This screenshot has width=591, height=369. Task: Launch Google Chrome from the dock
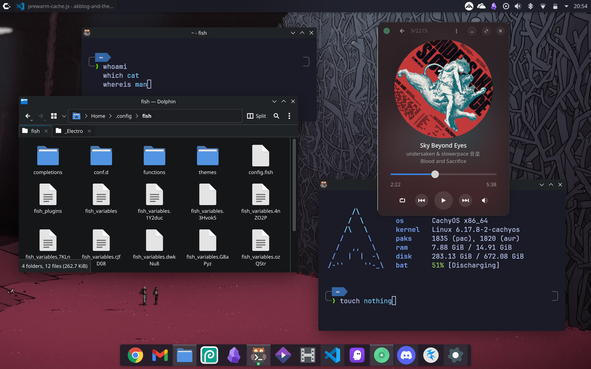[135, 355]
